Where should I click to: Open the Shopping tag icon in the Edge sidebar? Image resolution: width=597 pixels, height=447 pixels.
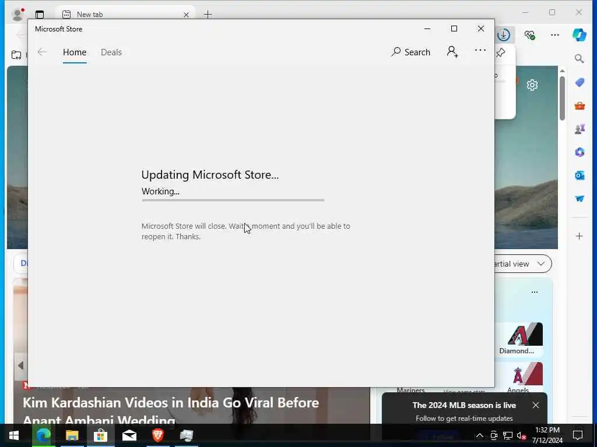pos(580,83)
